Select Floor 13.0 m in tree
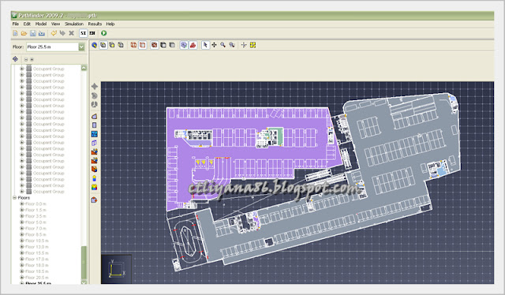505x295 pixels. [x=37, y=247]
